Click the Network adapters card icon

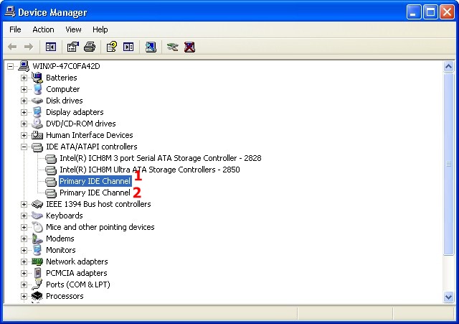tap(37, 261)
